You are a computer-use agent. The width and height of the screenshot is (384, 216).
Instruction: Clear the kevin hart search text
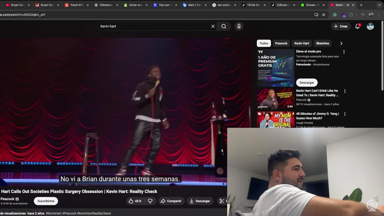point(213,26)
